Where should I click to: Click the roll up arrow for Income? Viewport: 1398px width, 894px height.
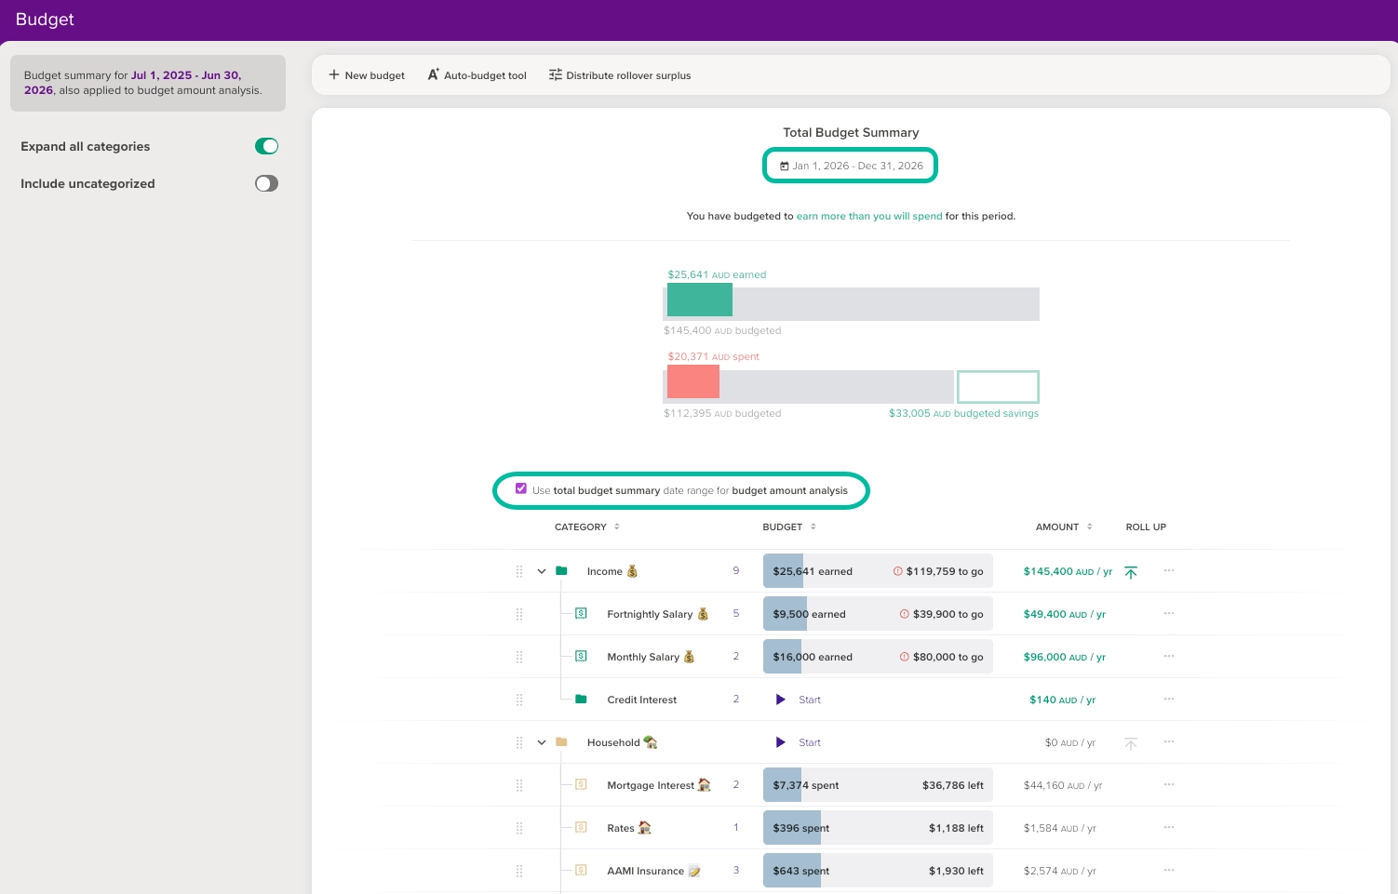[1131, 572]
